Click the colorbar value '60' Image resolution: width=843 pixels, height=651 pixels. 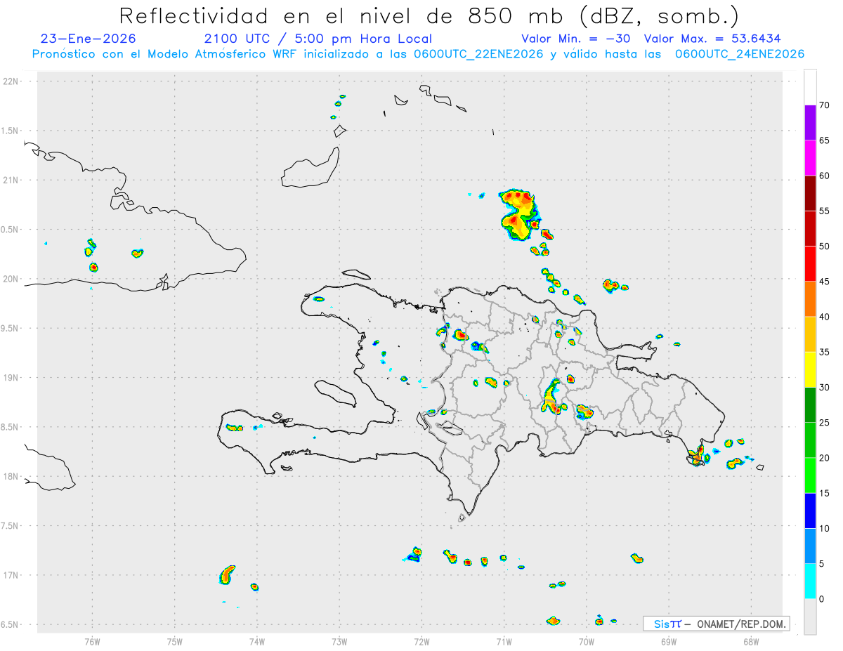pyautogui.click(x=825, y=176)
